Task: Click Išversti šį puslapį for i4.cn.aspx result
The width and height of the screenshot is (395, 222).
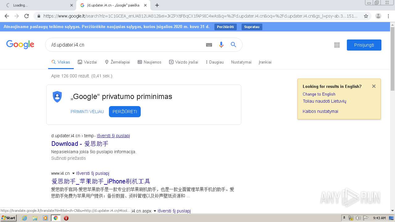Action: pos(174,211)
